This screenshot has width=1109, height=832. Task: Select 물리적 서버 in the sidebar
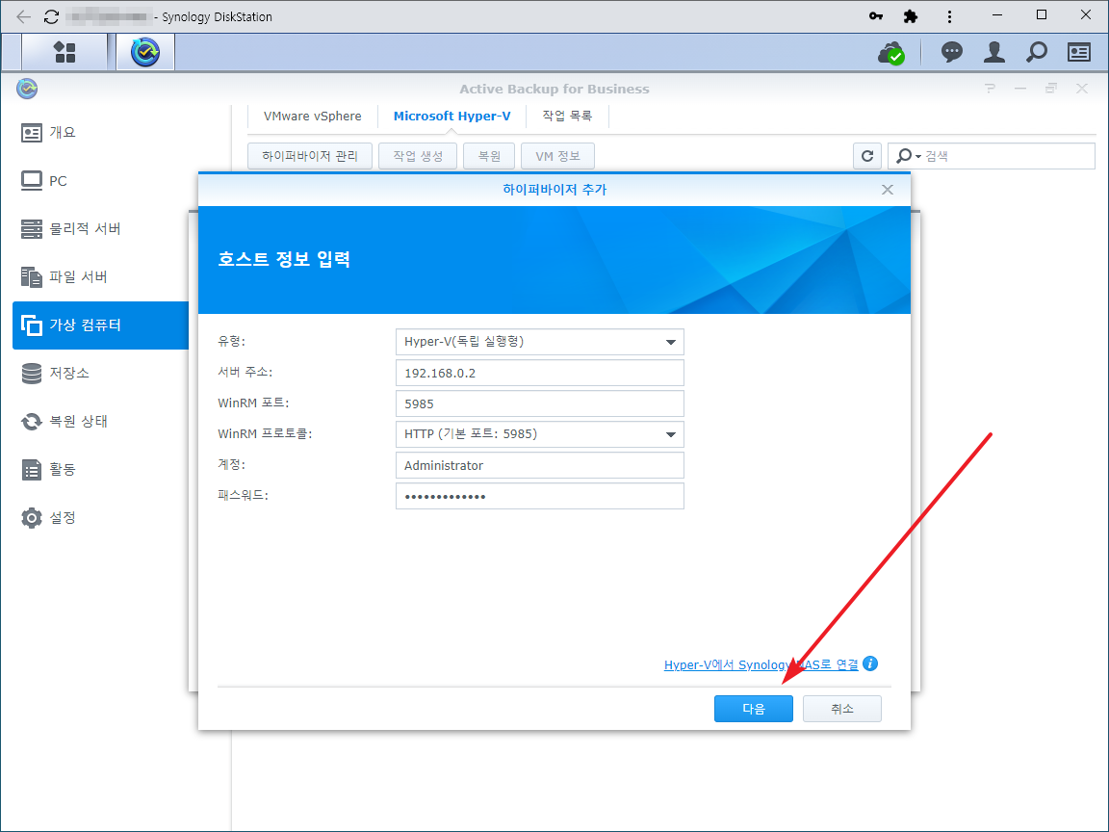coord(71,228)
